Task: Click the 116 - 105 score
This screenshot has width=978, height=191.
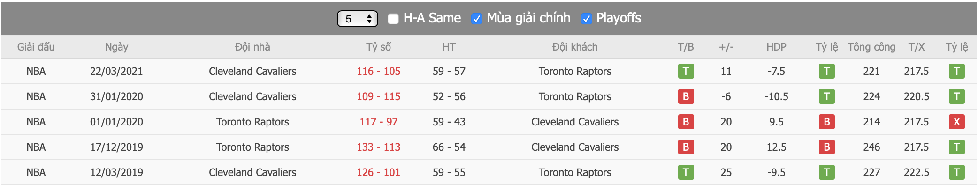Action: point(378,71)
